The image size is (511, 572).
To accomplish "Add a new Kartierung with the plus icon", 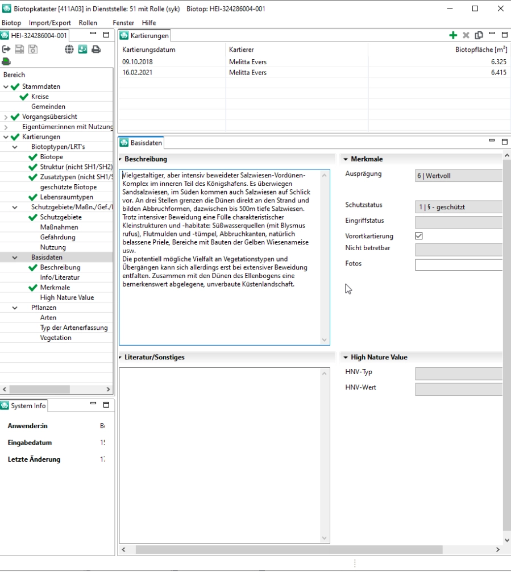I will click(x=453, y=35).
